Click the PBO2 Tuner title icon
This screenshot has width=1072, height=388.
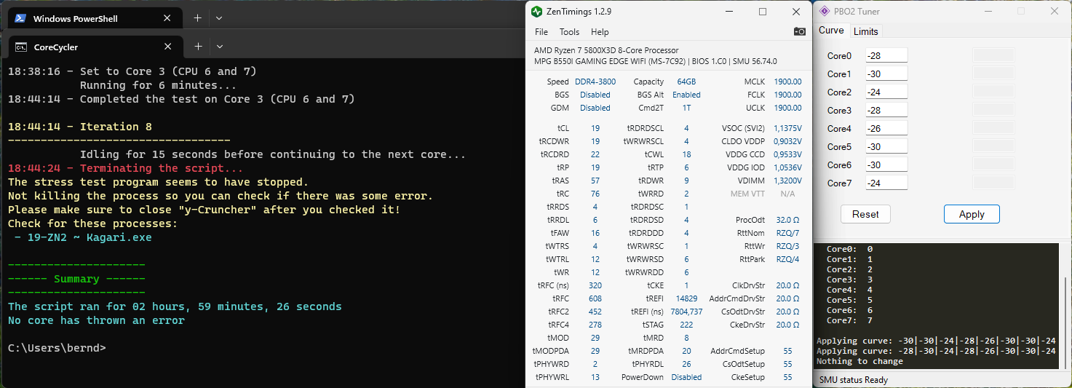[825, 11]
